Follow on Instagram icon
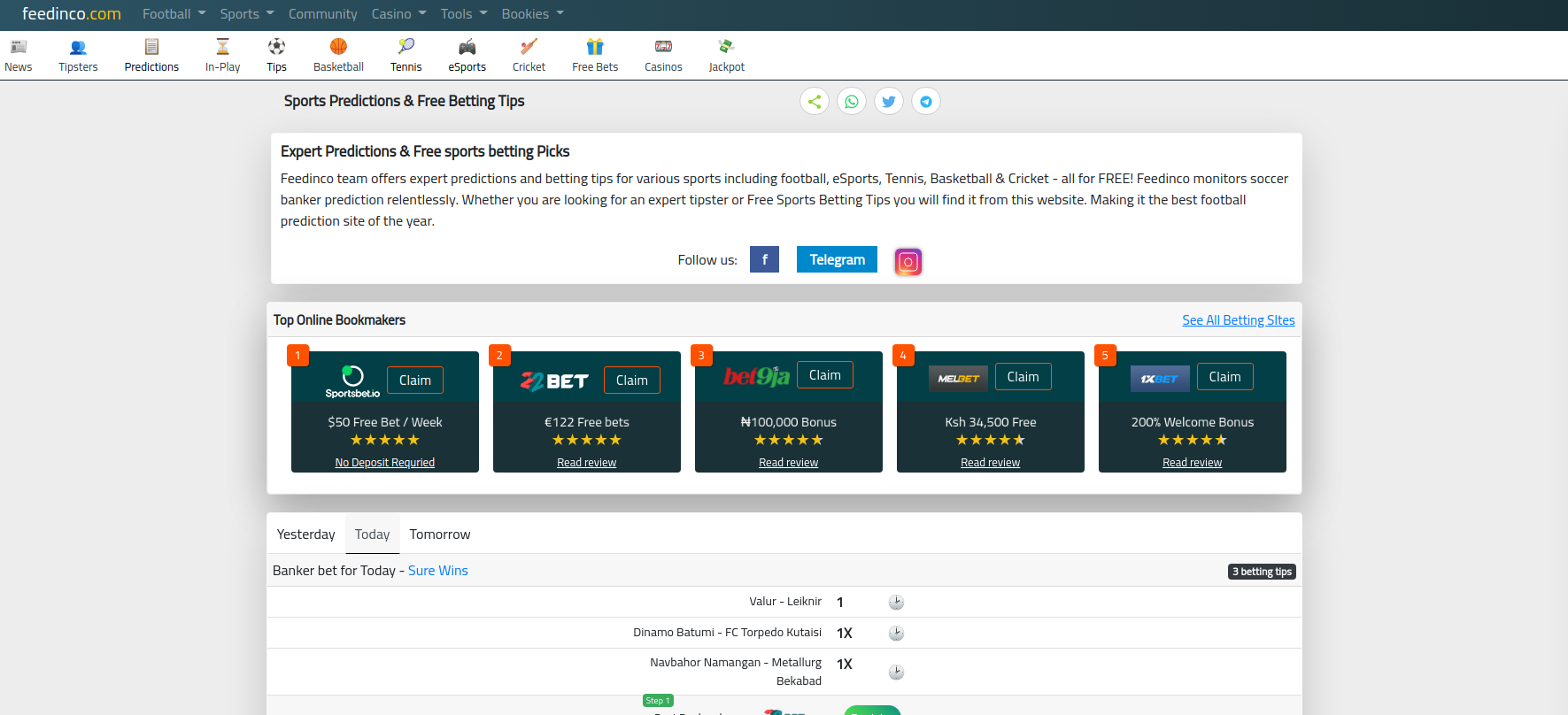 tap(908, 262)
